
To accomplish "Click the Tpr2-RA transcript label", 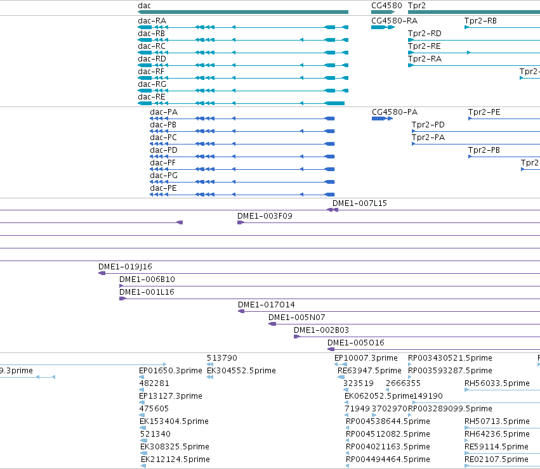I will click(425, 59).
